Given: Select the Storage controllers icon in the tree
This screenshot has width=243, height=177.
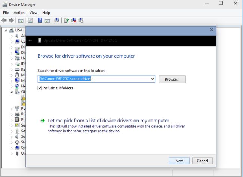Looking at the screenshot, I should coord(17,142).
